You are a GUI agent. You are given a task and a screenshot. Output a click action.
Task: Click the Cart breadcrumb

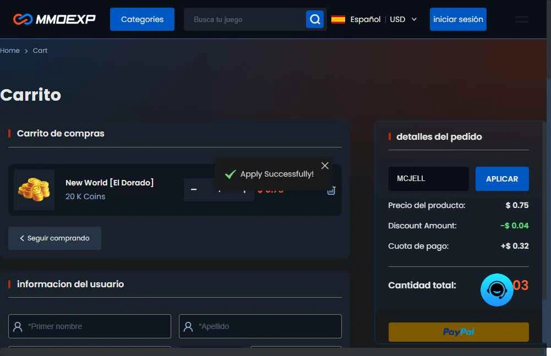coord(40,51)
